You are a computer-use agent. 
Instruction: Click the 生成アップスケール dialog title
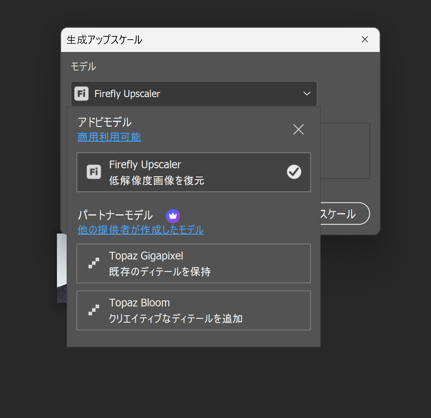104,40
